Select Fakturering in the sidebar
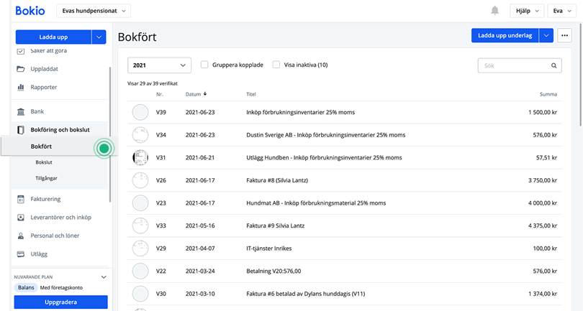The height and width of the screenshot is (311, 583). pos(45,199)
